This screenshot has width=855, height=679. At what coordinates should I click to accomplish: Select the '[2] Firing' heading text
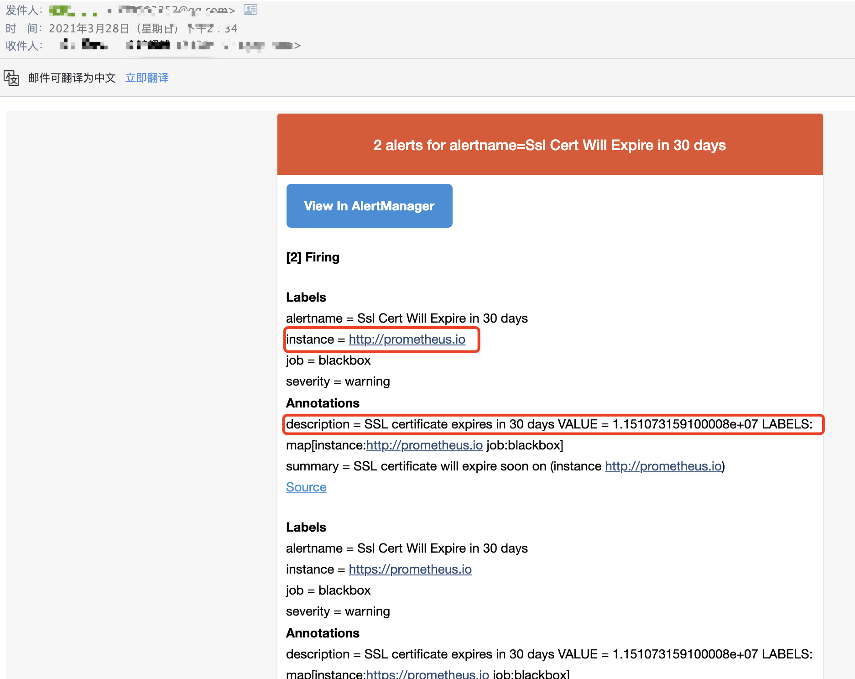pos(313,257)
